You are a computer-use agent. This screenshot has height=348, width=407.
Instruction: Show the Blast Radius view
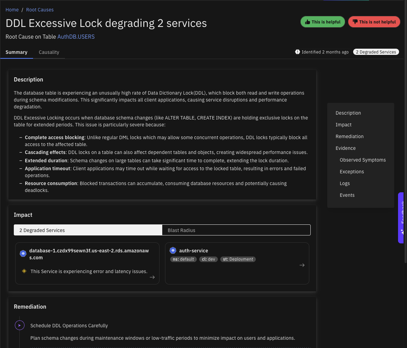(236, 230)
